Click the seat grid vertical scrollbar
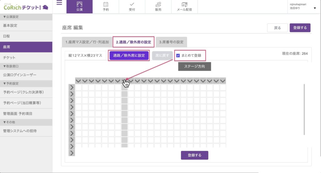This screenshot has height=173, width=321. 304,110
